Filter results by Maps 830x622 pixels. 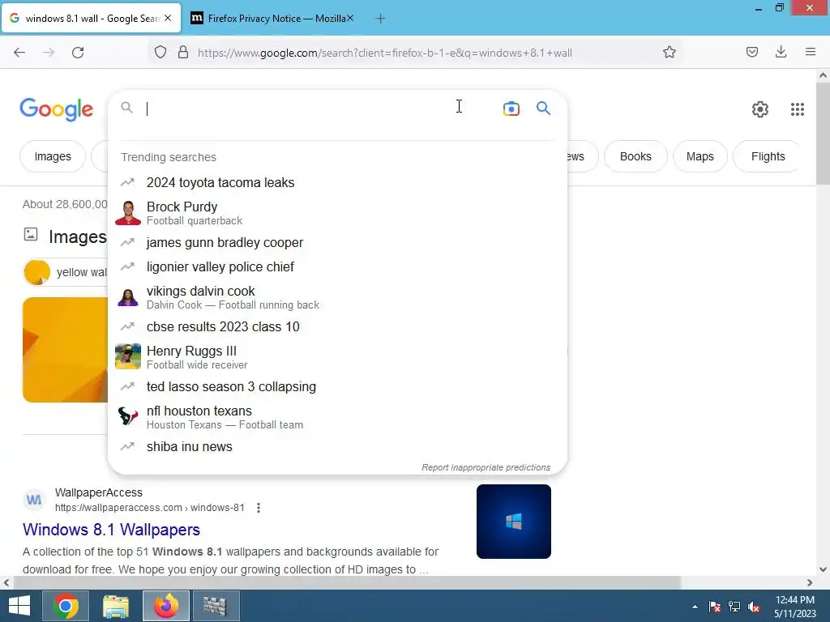pyautogui.click(x=700, y=156)
